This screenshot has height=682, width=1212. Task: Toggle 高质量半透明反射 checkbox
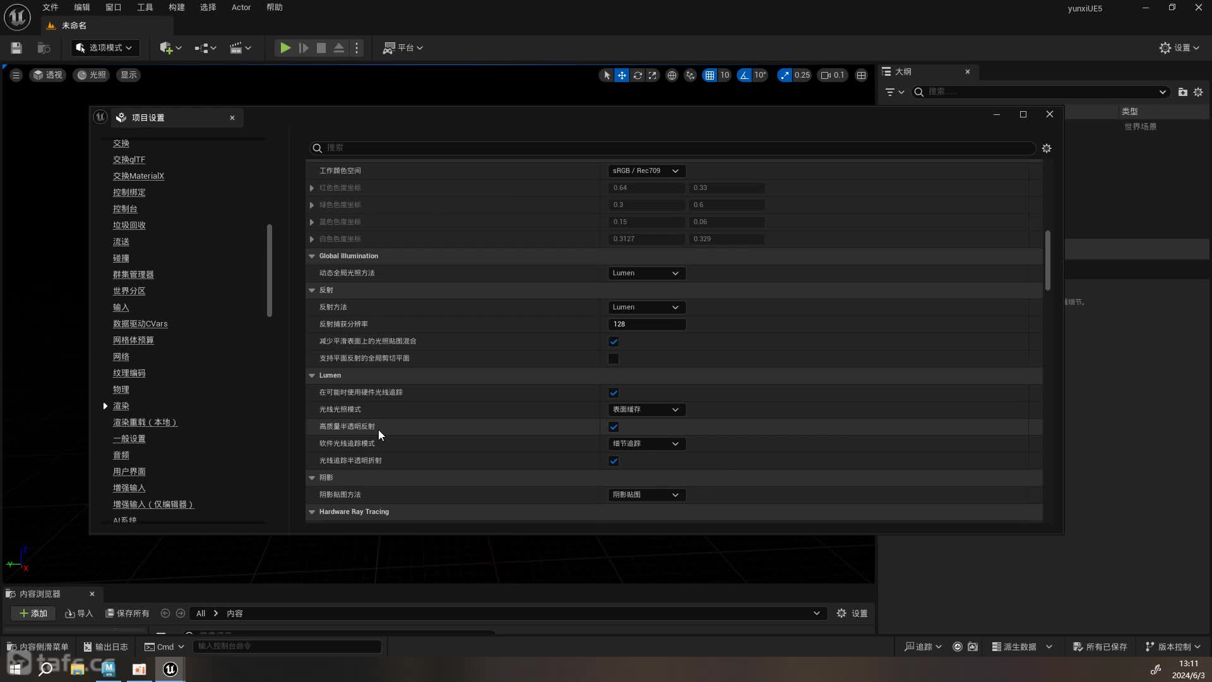tap(614, 427)
